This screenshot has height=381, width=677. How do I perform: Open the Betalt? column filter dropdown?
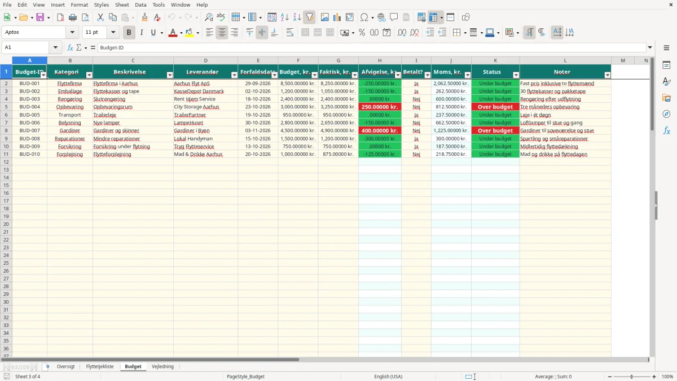[x=427, y=75]
